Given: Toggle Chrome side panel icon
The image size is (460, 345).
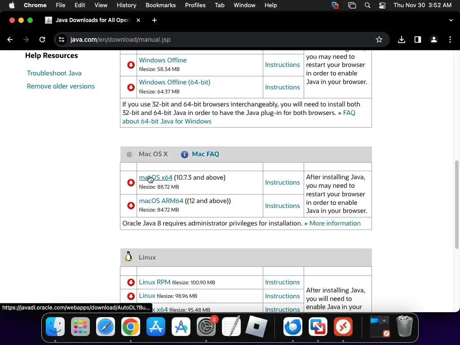Looking at the screenshot, I should click(x=418, y=40).
